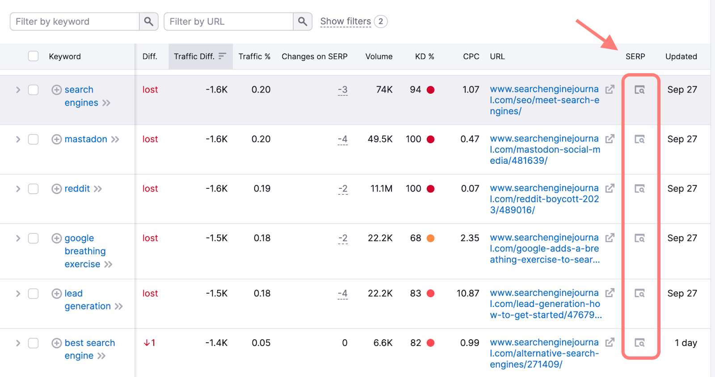Open alternative-search-engines URL external link icon
715x377 pixels.
coord(610,343)
